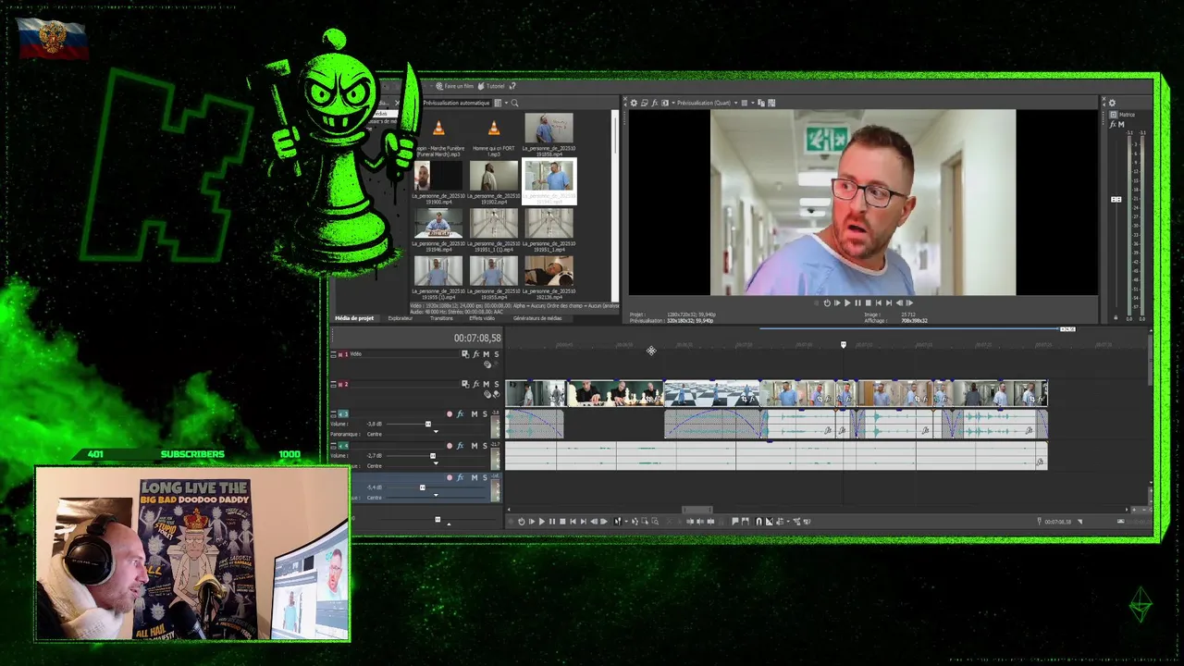Image resolution: width=1184 pixels, height=666 pixels.
Task: Open edit tool dropdown arrow in timeline toolbar
Action: click(626, 522)
